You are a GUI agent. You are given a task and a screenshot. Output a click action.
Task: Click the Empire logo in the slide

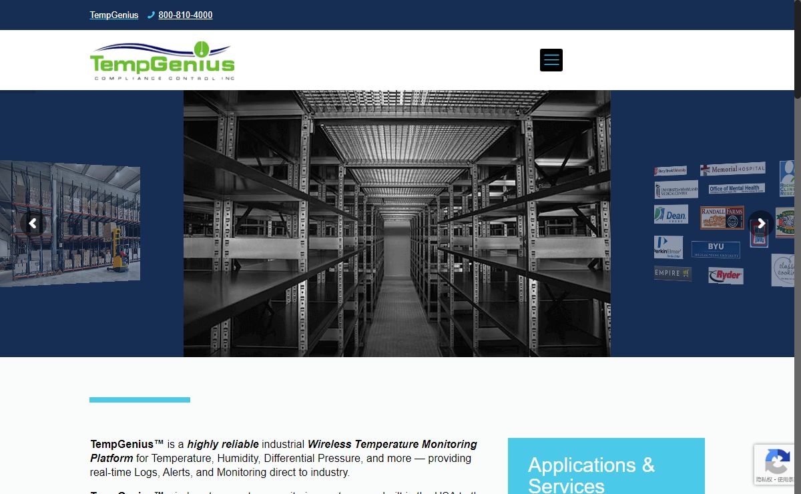(x=673, y=273)
